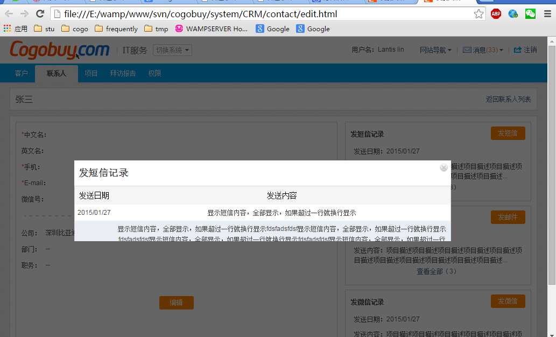Click the IT服务 header label
The height and width of the screenshot is (337, 556).
135,51
